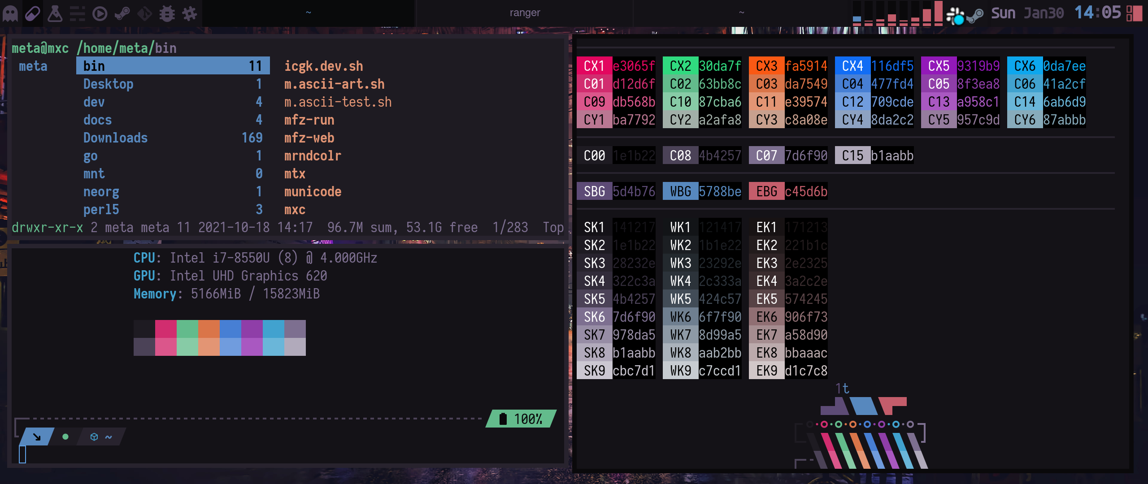Click the CX1 e3065f color swatch

[x=616, y=66]
